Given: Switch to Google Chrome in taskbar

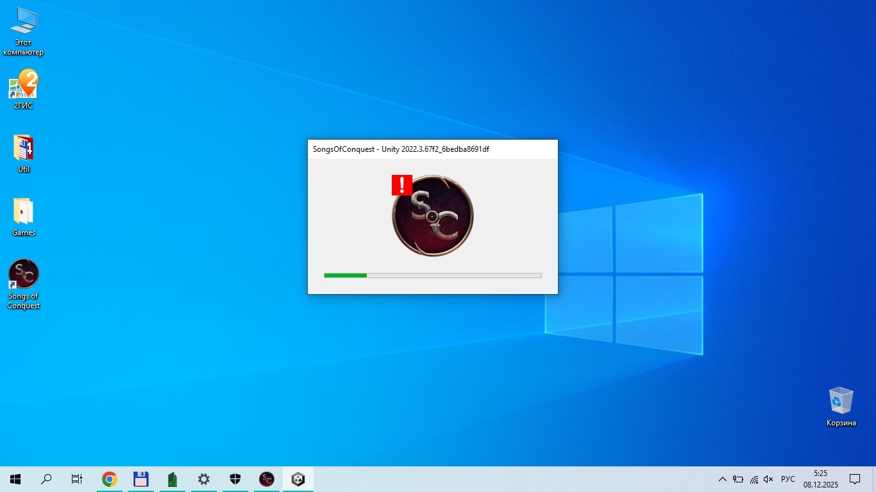Looking at the screenshot, I should [x=110, y=479].
